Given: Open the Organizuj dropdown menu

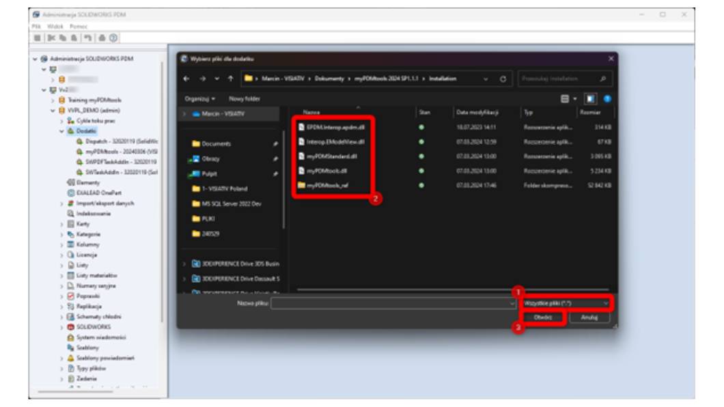Looking at the screenshot, I should click(200, 99).
